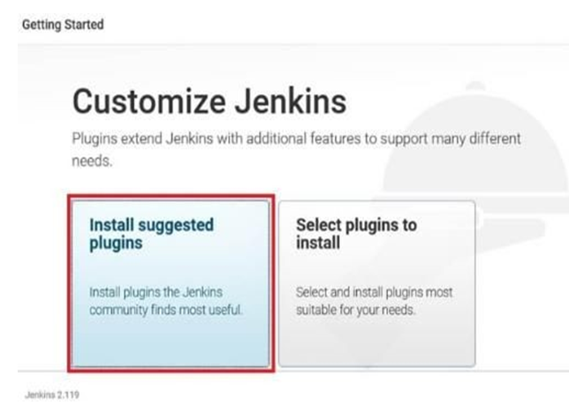
Task: Click the word 'Customize' in the main heading
Action: [149, 101]
